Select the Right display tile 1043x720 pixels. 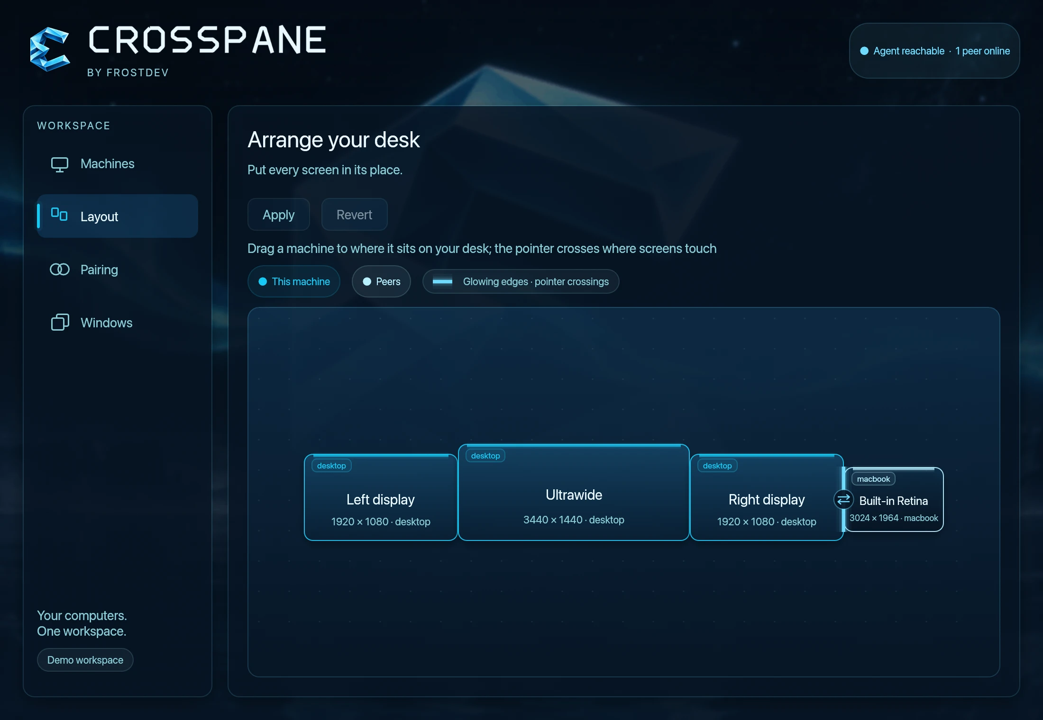pyautogui.click(x=767, y=497)
